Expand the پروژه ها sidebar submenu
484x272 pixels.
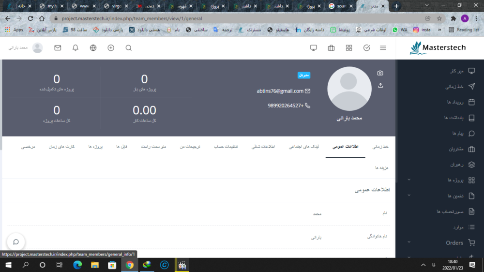click(409, 180)
